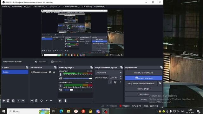Open Task View on the taskbar

54,111
